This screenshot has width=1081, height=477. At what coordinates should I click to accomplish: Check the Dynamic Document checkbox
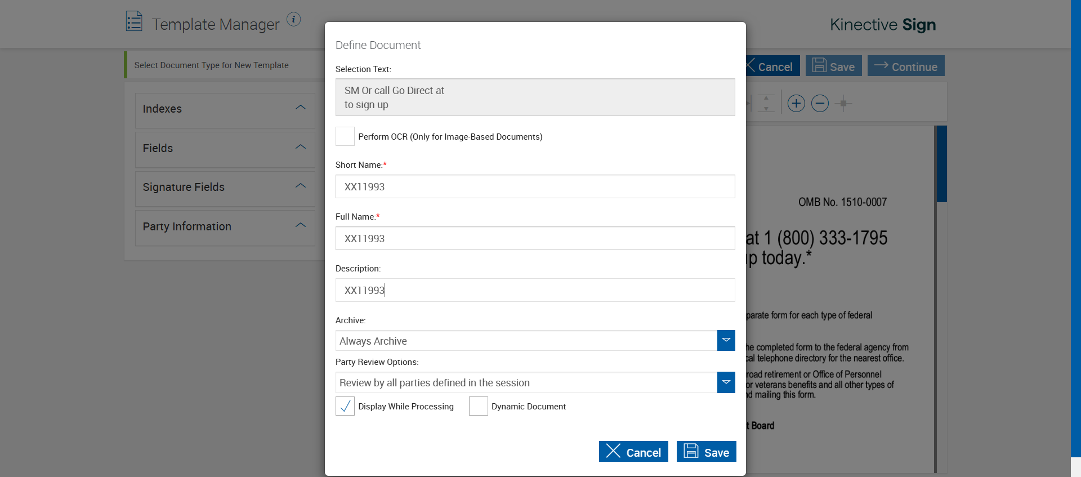478,406
